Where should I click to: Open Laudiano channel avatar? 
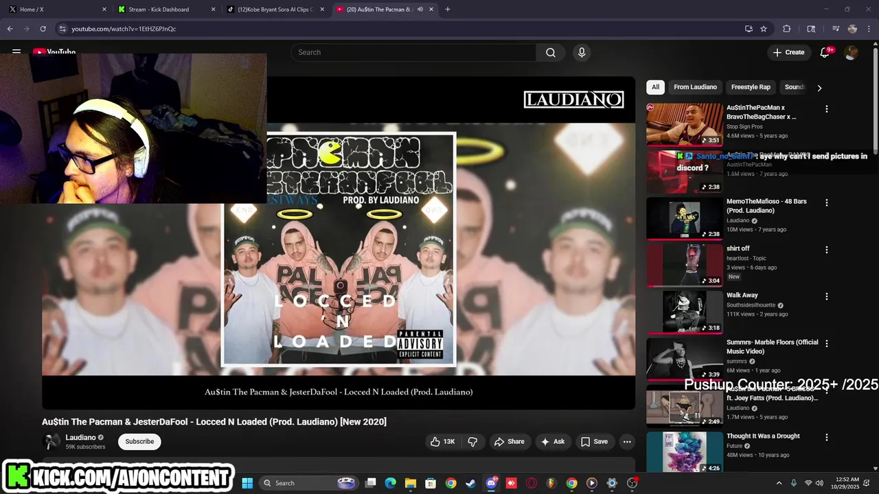52,442
